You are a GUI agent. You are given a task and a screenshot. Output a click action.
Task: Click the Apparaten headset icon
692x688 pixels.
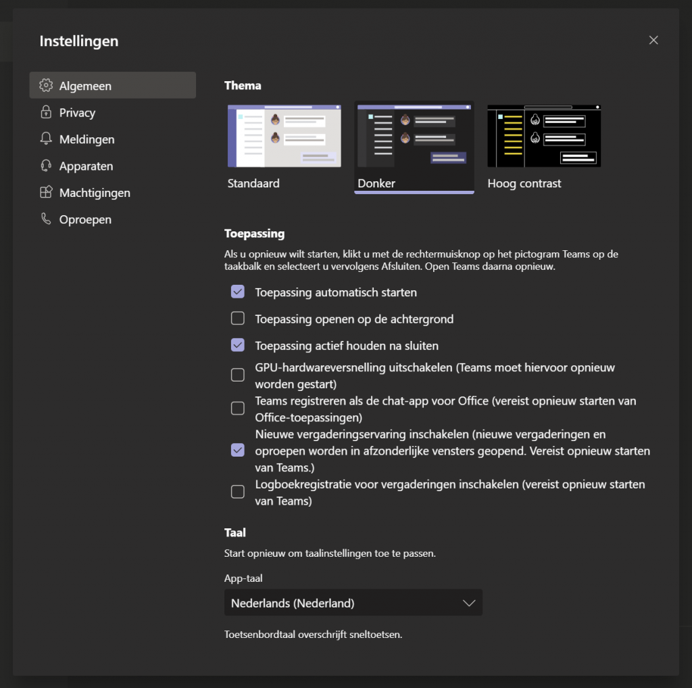46,166
